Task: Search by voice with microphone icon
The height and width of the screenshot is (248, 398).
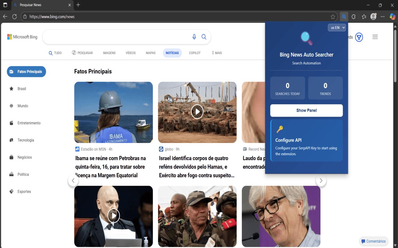Action: tap(194, 37)
